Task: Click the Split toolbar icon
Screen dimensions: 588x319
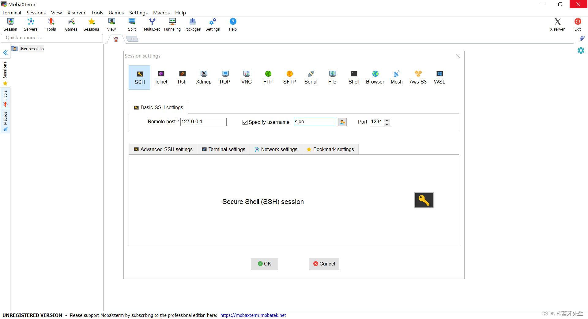Action: coord(132,24)
